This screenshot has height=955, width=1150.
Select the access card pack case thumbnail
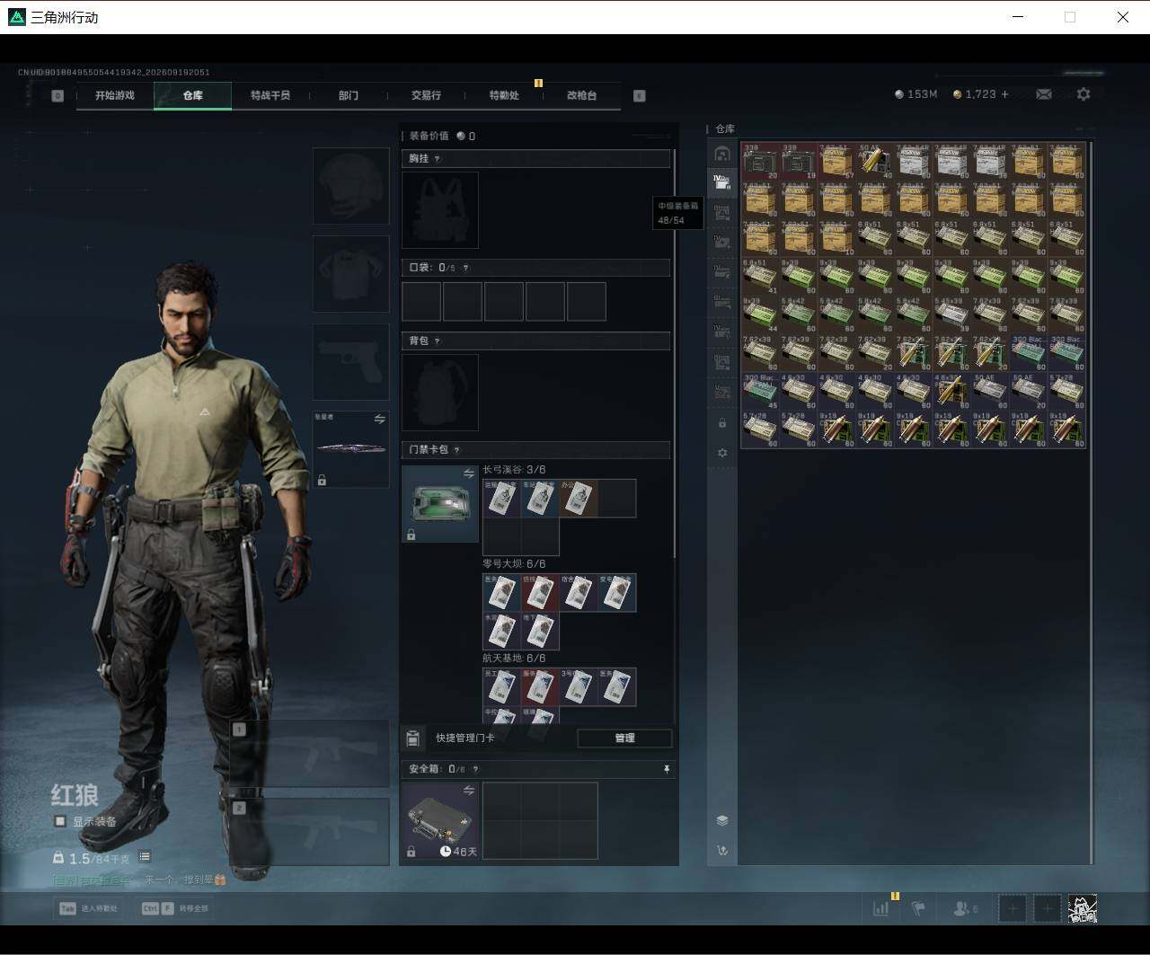click(x=440, y=504)
